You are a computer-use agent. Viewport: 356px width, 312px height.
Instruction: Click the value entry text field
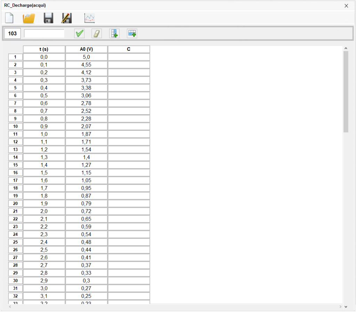pyautogui.click(x=44, y=33)
